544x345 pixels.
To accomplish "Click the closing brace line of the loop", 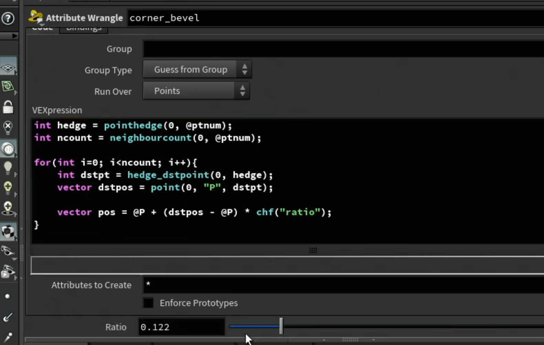I will tap(36, 225).
